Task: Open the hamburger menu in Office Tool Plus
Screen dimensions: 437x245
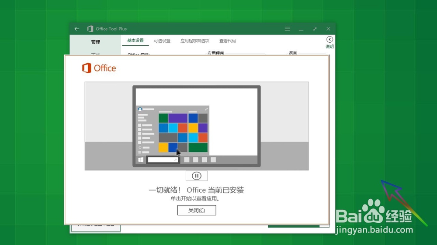Action: click(288, 29)
